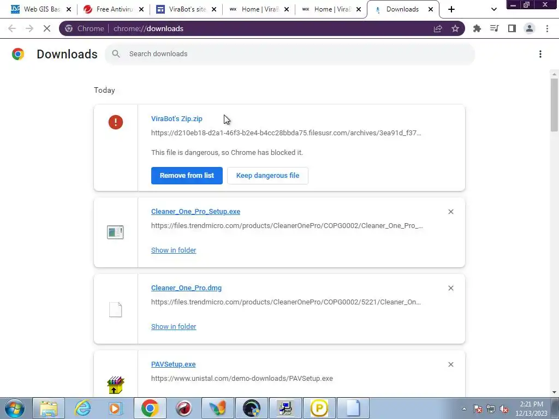Screen dimensions: 559x419
Task: Show Cleaner_One_Pro.dmg in folder
Action: [174, 326]
